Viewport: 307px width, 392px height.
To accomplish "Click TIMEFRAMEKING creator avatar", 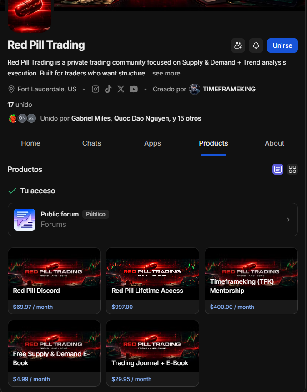I will pyautogui.click(x=195, y=89).
